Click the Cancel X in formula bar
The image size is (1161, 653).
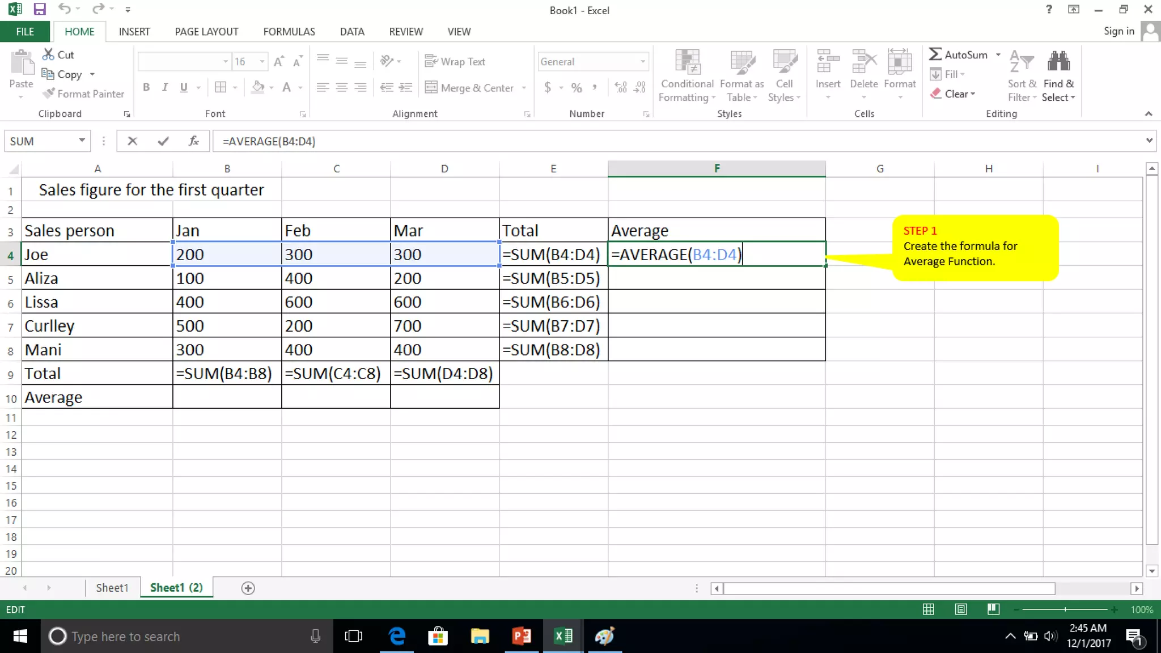pyautogui.click(x=132, y=141)
